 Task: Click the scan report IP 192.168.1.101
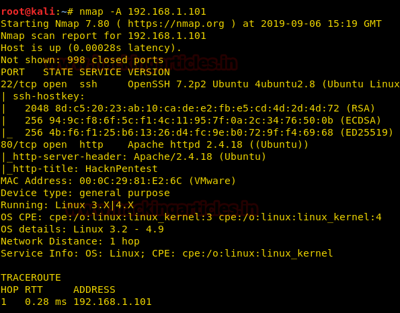pos(167,36)
